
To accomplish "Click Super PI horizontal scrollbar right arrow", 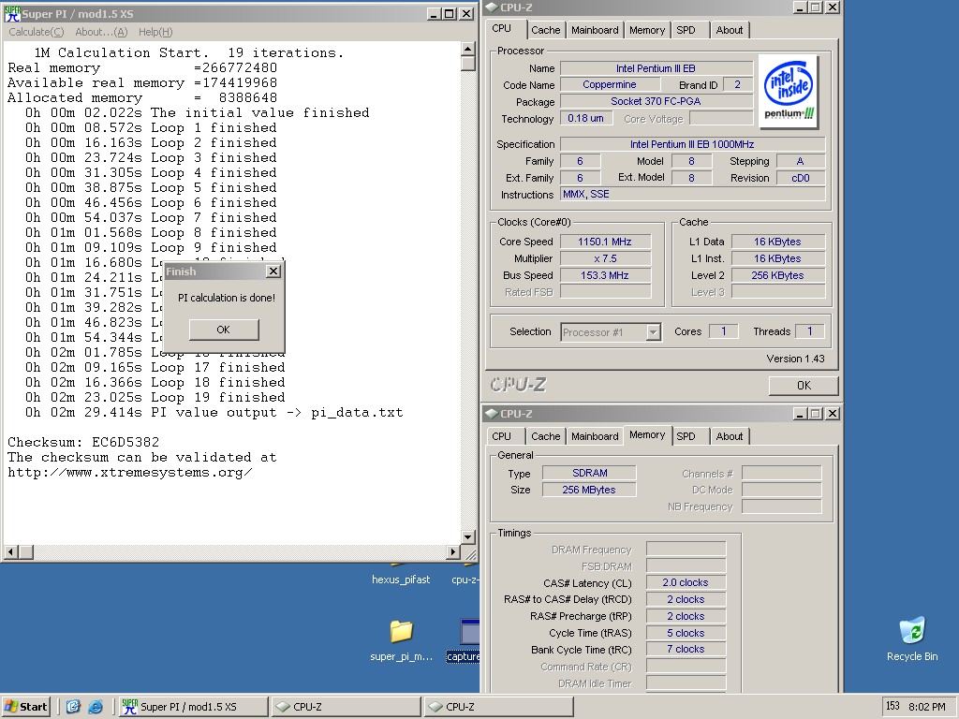I will tap(452, 552).
